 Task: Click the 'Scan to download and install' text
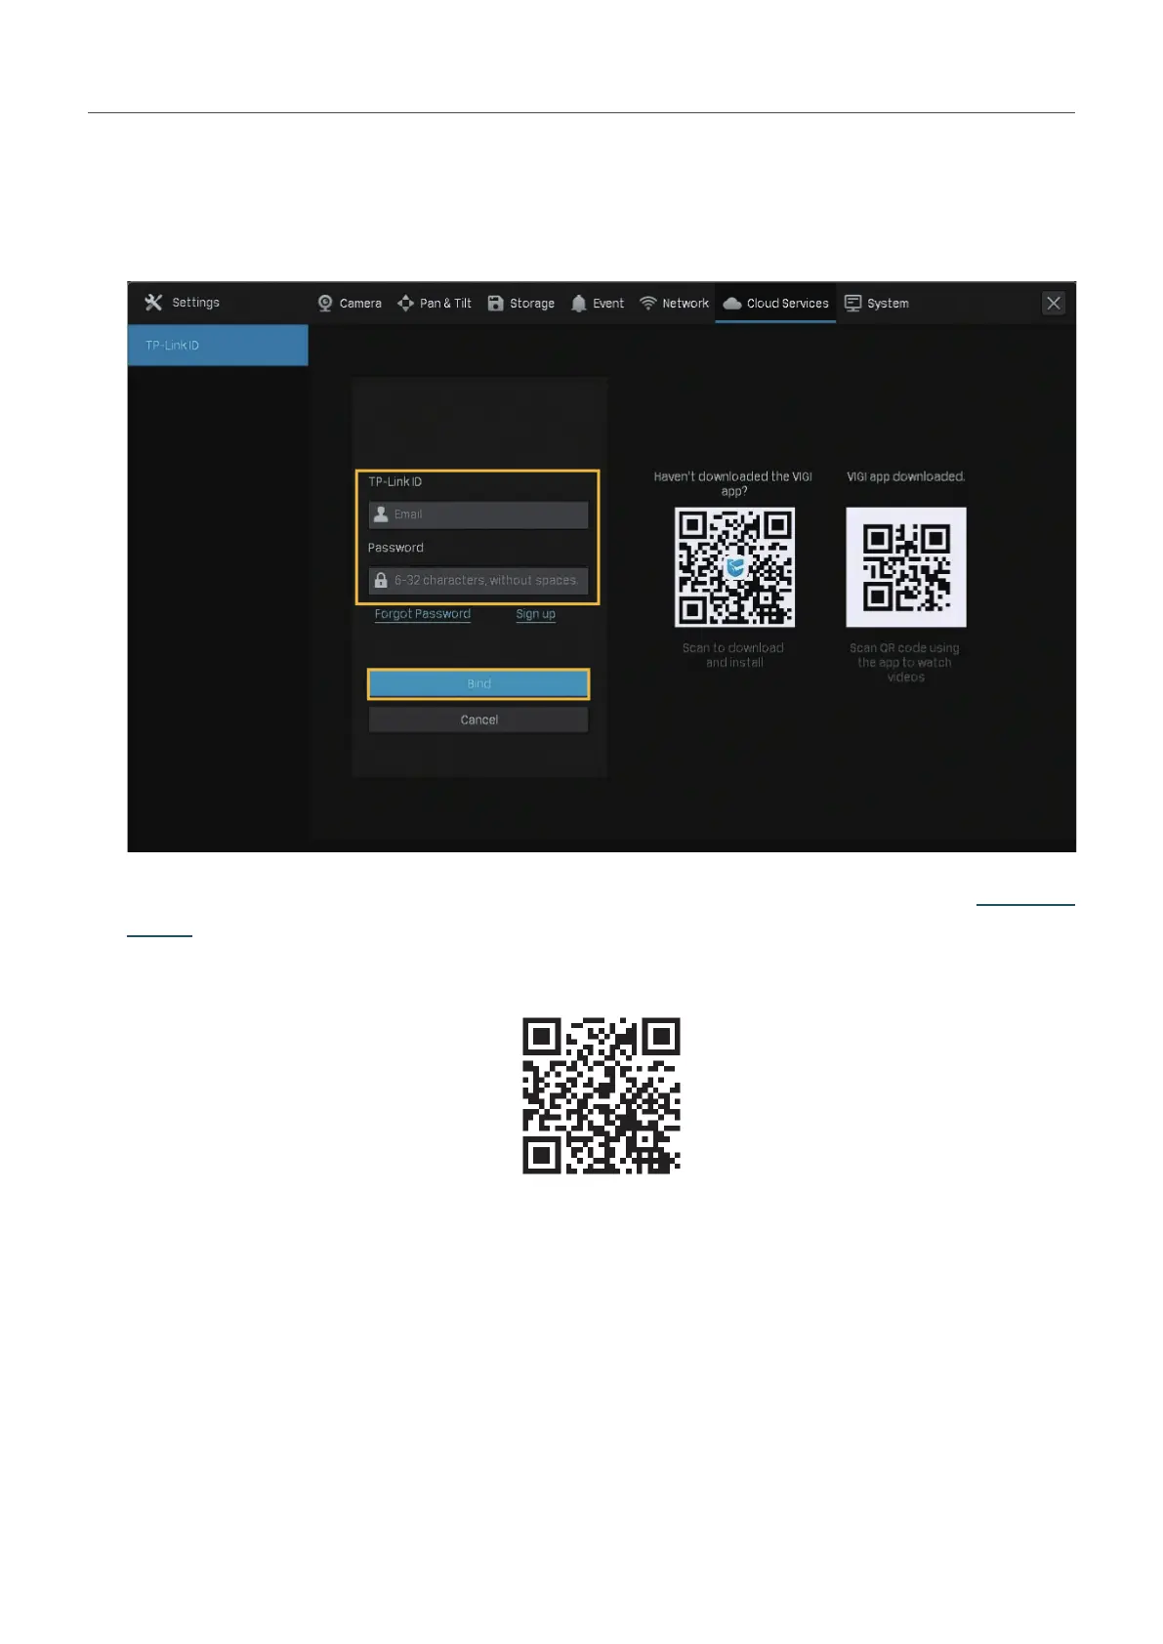(733, 655)
